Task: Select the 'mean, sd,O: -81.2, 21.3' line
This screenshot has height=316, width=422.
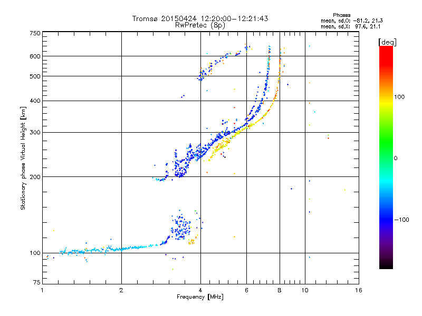Action: pyautogui.click(x=352, y=21)
